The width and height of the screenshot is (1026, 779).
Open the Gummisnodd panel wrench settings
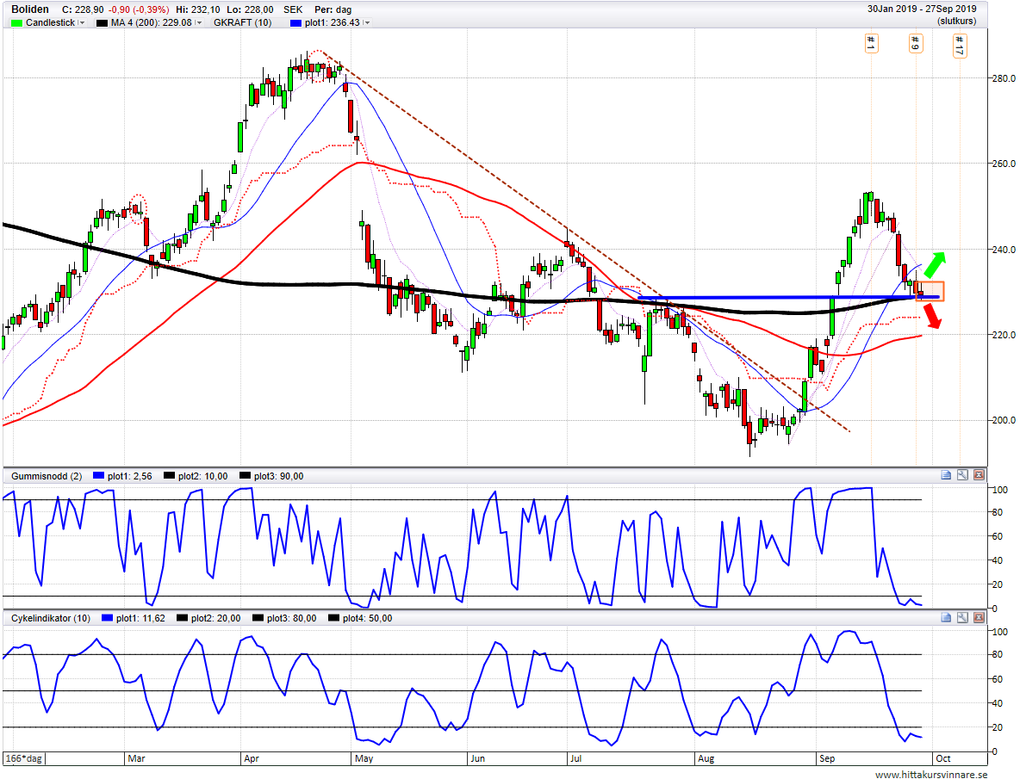coord(962,475)
